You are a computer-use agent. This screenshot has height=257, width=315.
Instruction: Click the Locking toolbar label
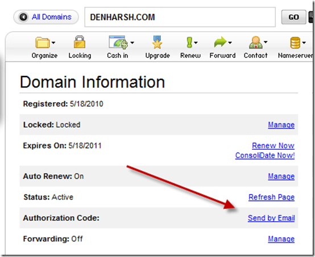pyautogui.click(x=80, y=56)
